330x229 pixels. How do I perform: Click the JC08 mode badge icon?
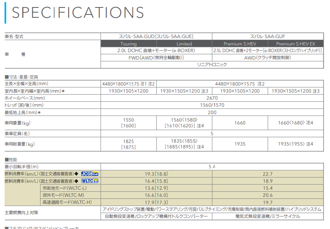(90, 174)
